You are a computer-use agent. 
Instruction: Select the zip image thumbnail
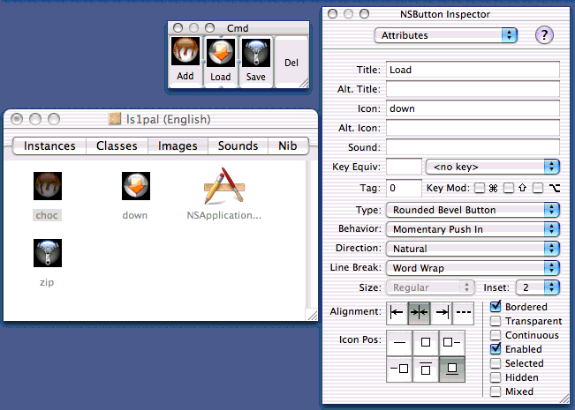[x=48, y=254]
